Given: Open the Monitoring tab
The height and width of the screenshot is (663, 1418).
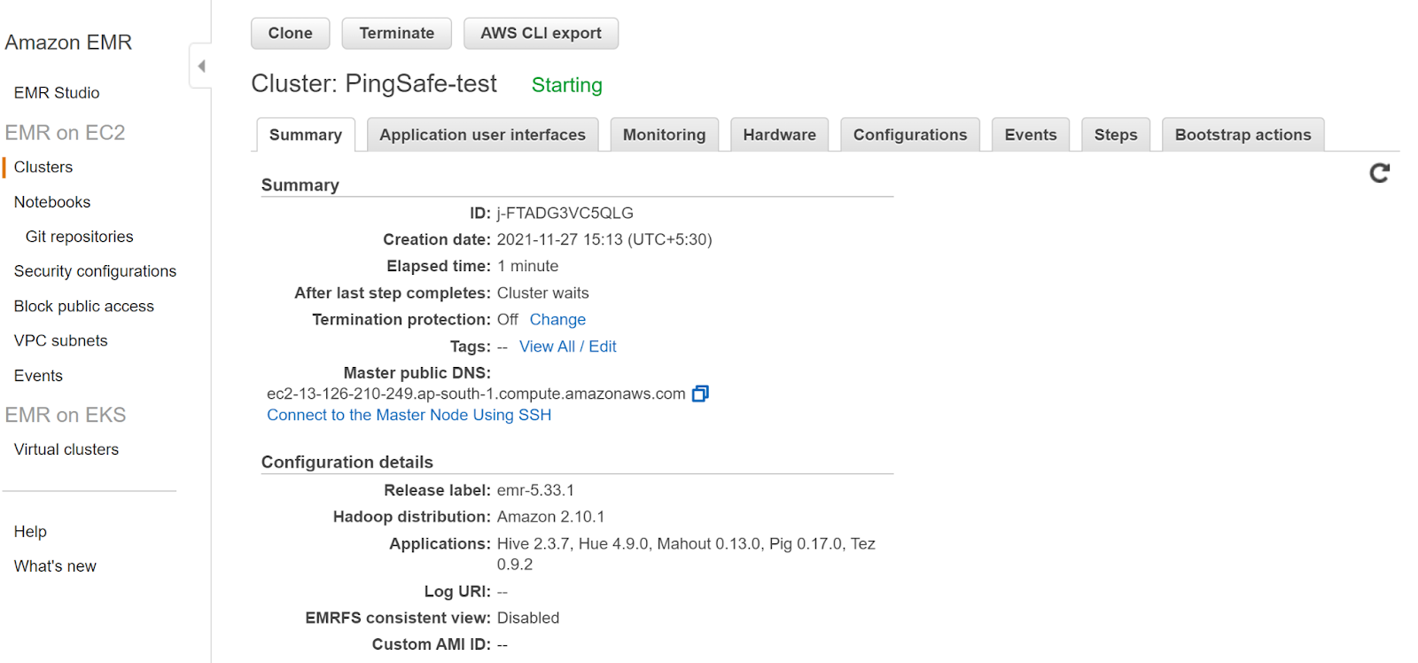Looking at the screenshot, I should pos(664,135).
